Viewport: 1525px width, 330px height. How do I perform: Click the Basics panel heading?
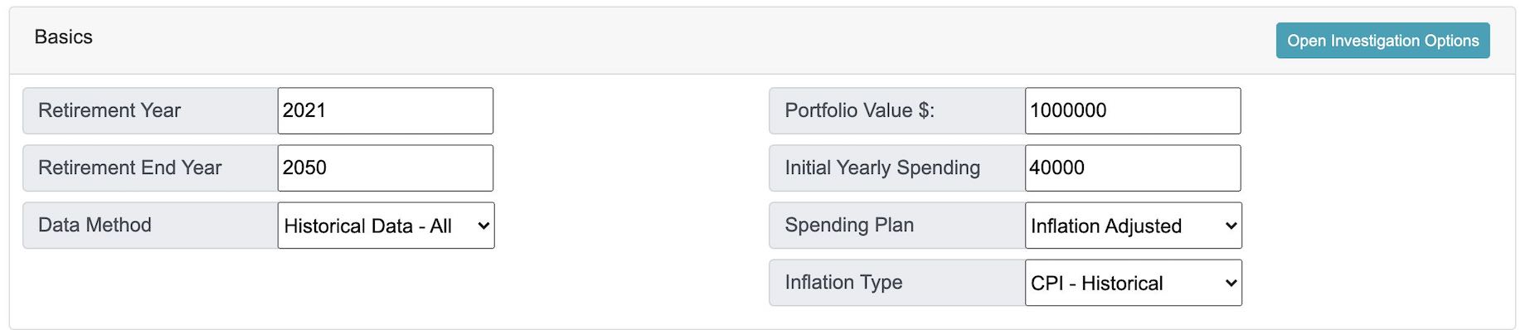64,37
